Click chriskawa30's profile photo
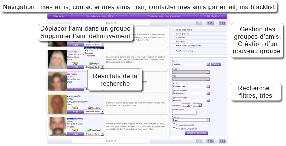286x146 pixels. (57, 104)
